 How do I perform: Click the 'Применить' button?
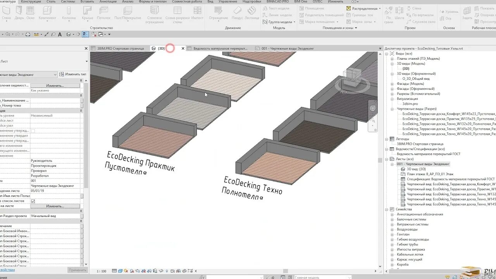tap(77, 270)
